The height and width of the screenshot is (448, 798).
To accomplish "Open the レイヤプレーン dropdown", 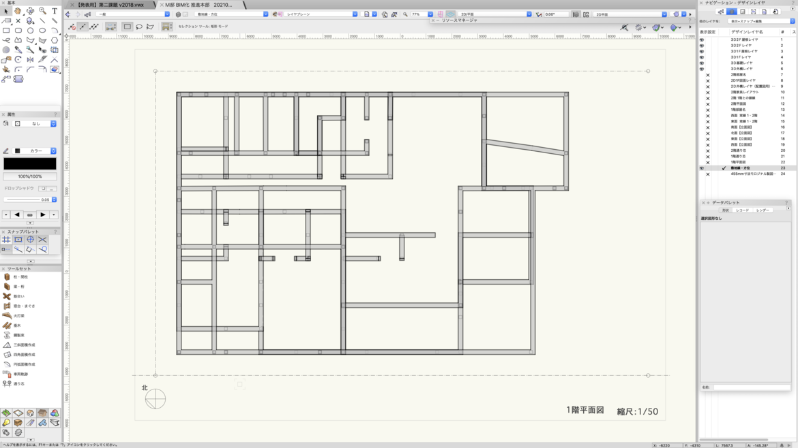I will click(x=354, y=13).
